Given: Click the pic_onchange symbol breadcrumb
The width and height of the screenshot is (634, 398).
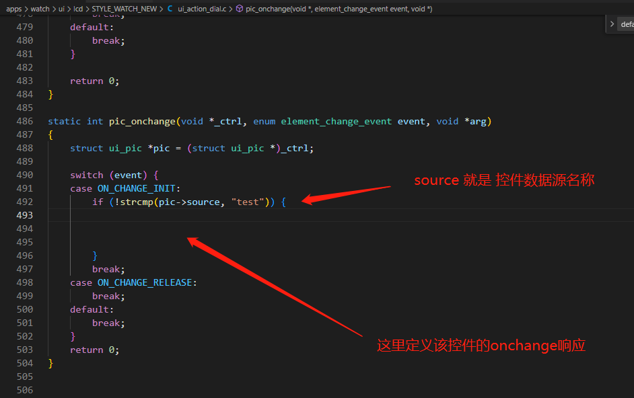Looking at the screenshot, I should coord(339,9).
